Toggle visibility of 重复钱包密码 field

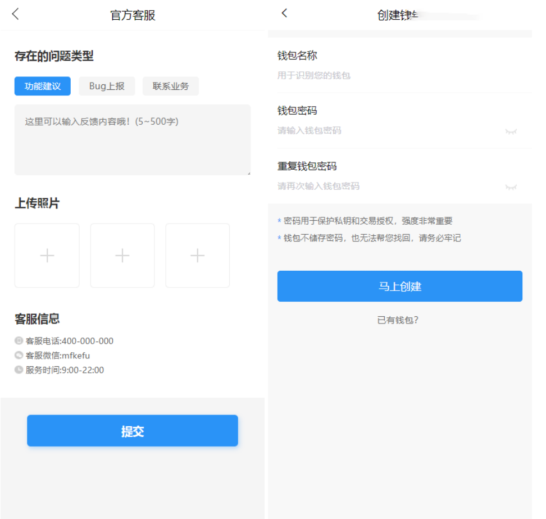point(511,187)
